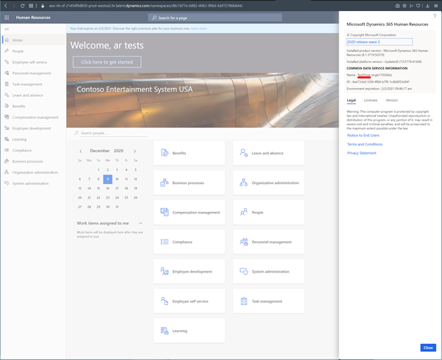This screenshot has width=442, height=360.
Task: Open the 2020 year selector
Action: click(118, 151)
